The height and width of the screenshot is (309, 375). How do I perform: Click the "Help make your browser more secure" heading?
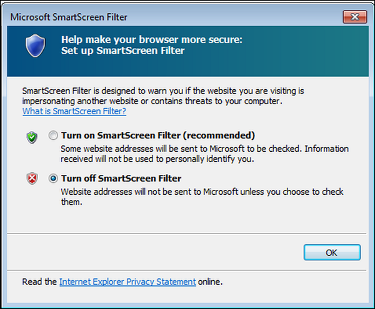[x=151, y=39]
